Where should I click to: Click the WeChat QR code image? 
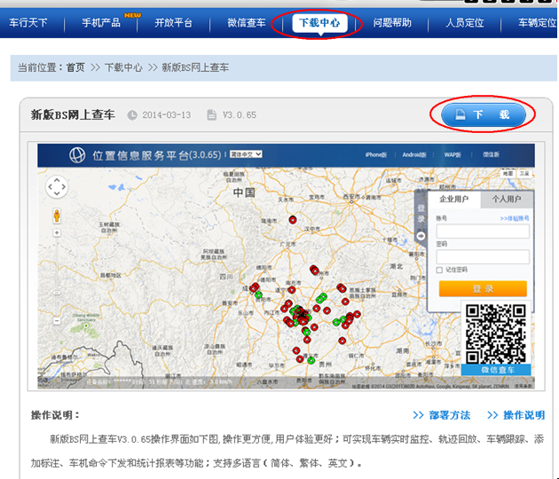click(x=495, y=333)
